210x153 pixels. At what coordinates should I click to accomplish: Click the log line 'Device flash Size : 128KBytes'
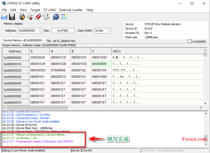[x=28, y=128]
